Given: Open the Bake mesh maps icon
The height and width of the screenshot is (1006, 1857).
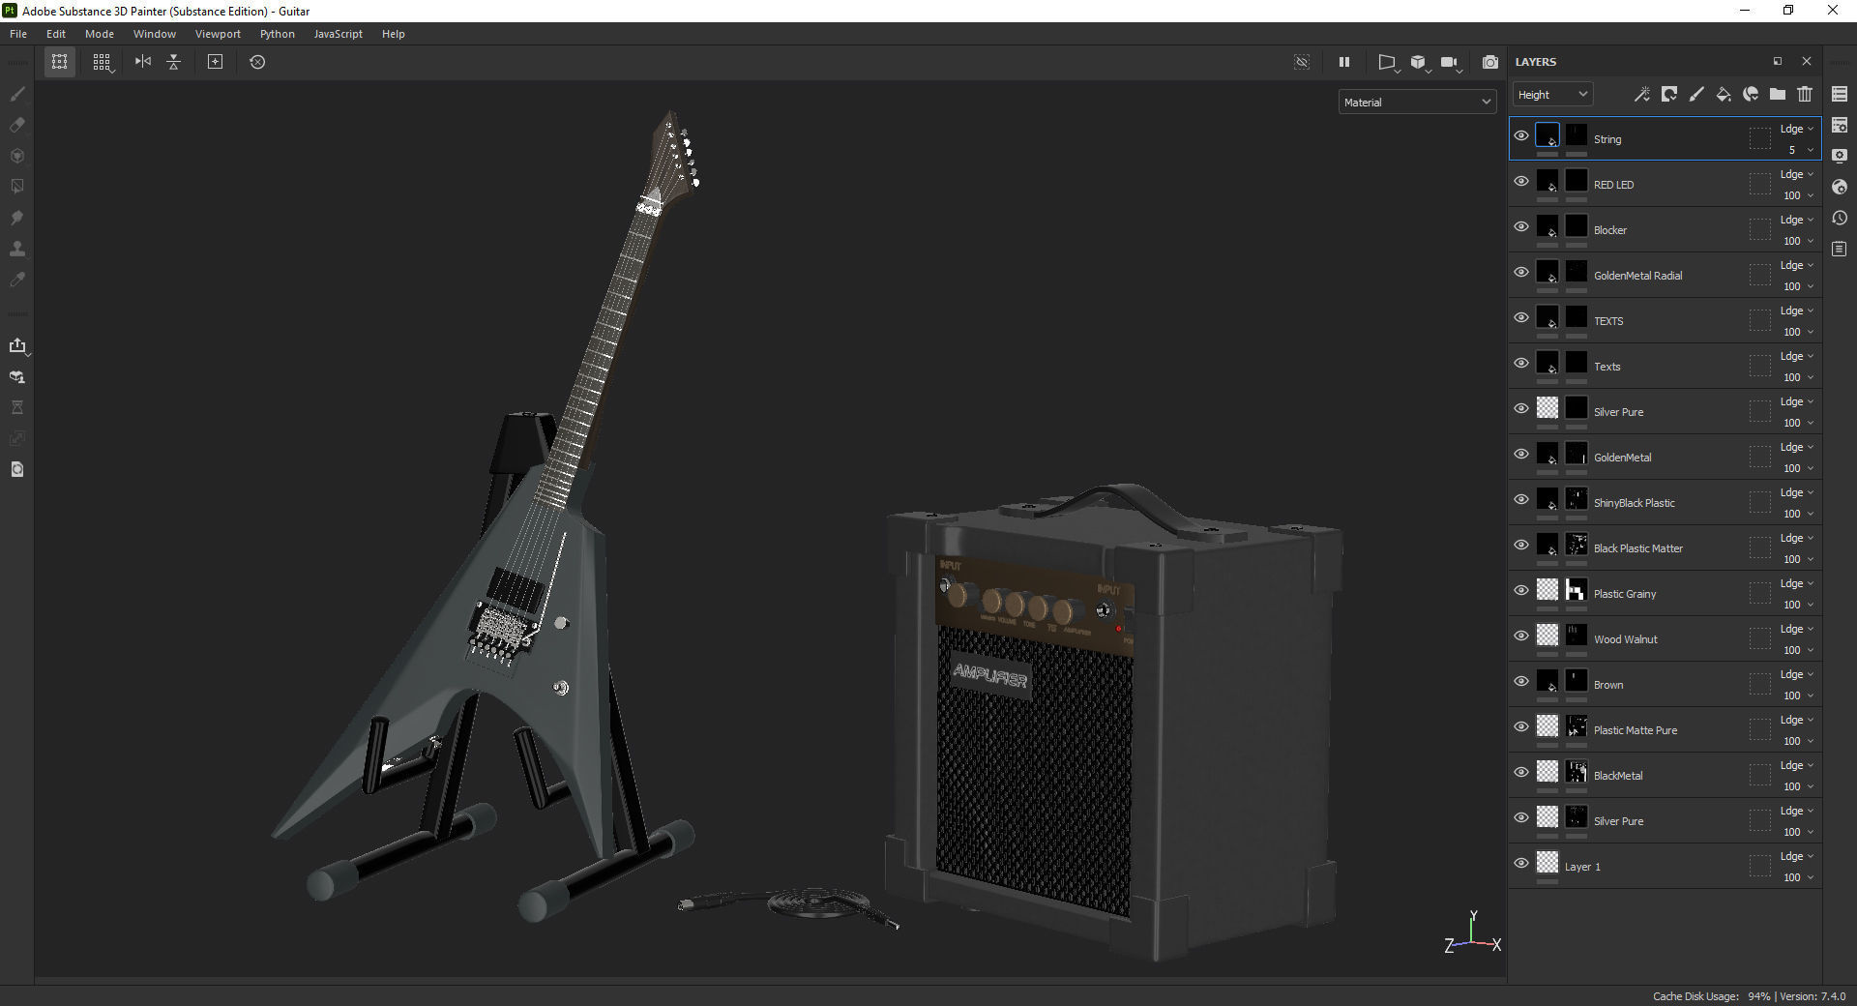Looking at the screenshot, I should 17,376.
